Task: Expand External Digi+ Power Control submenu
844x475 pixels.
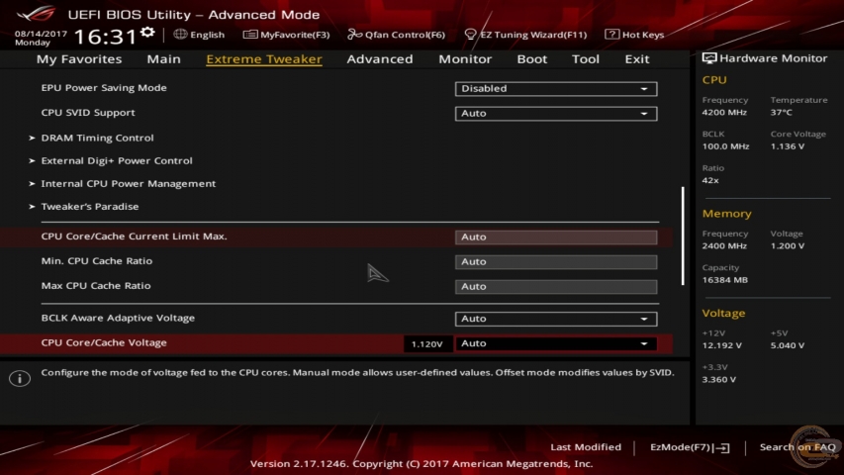Action: click(x=117, y=160)
